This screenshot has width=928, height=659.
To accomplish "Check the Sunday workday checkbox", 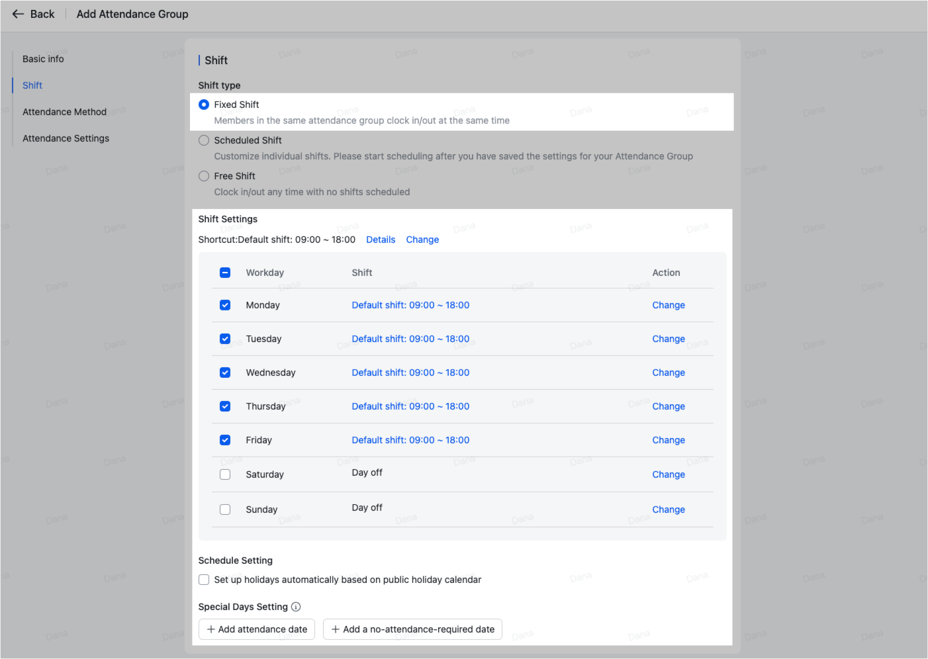I will [x=225, y=509].
